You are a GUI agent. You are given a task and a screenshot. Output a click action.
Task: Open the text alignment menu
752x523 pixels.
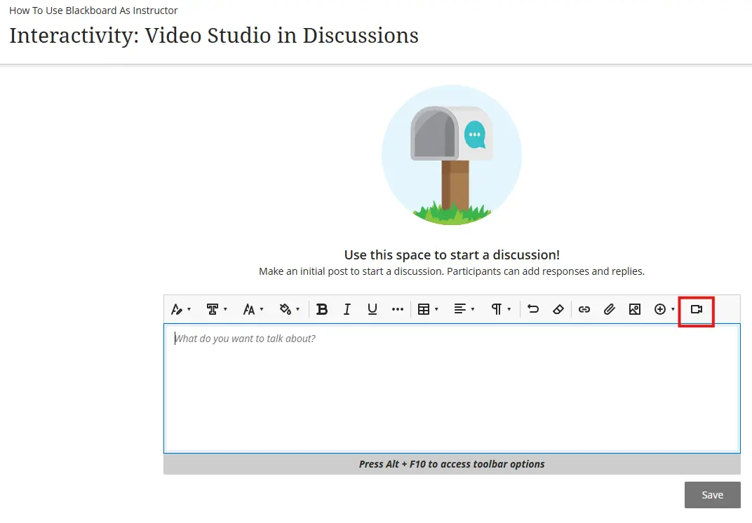coord(464,309)
